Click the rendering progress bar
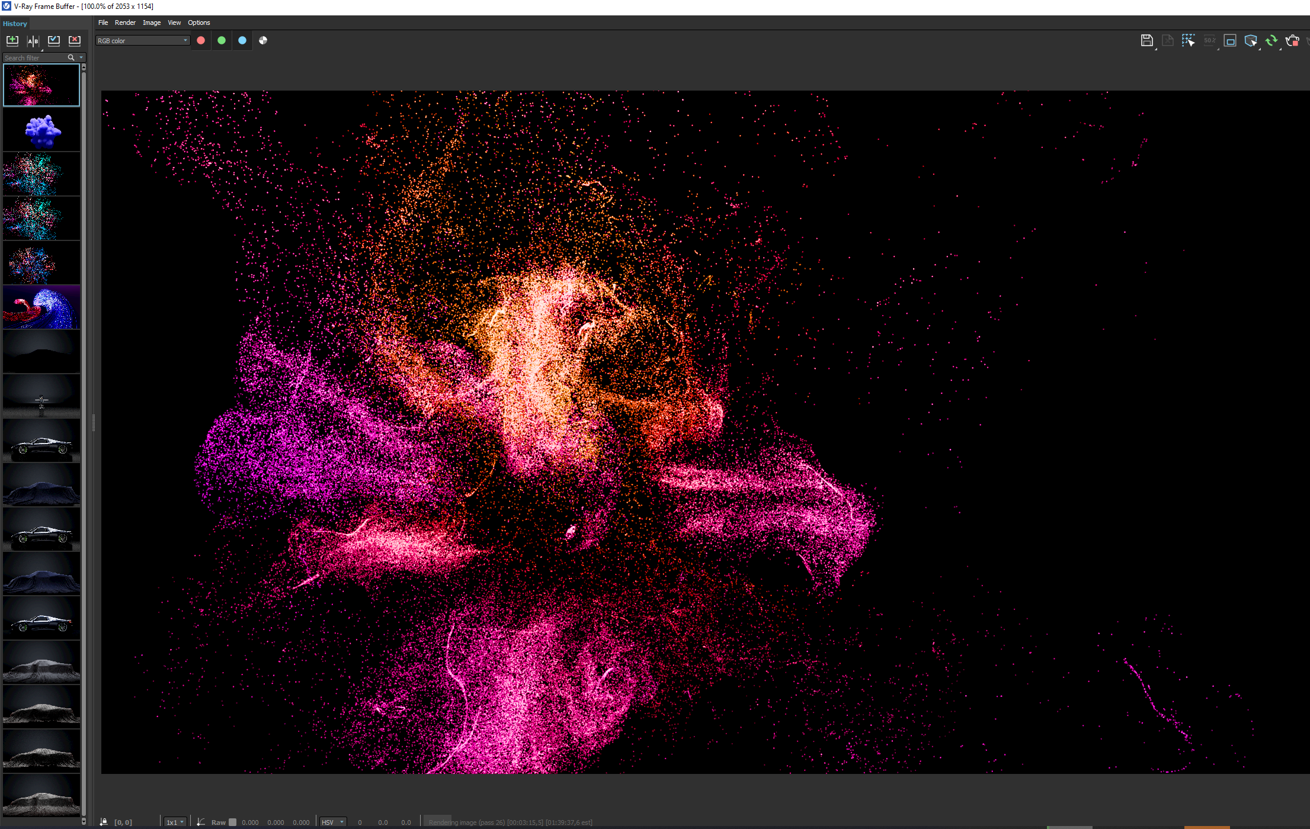 511,822
